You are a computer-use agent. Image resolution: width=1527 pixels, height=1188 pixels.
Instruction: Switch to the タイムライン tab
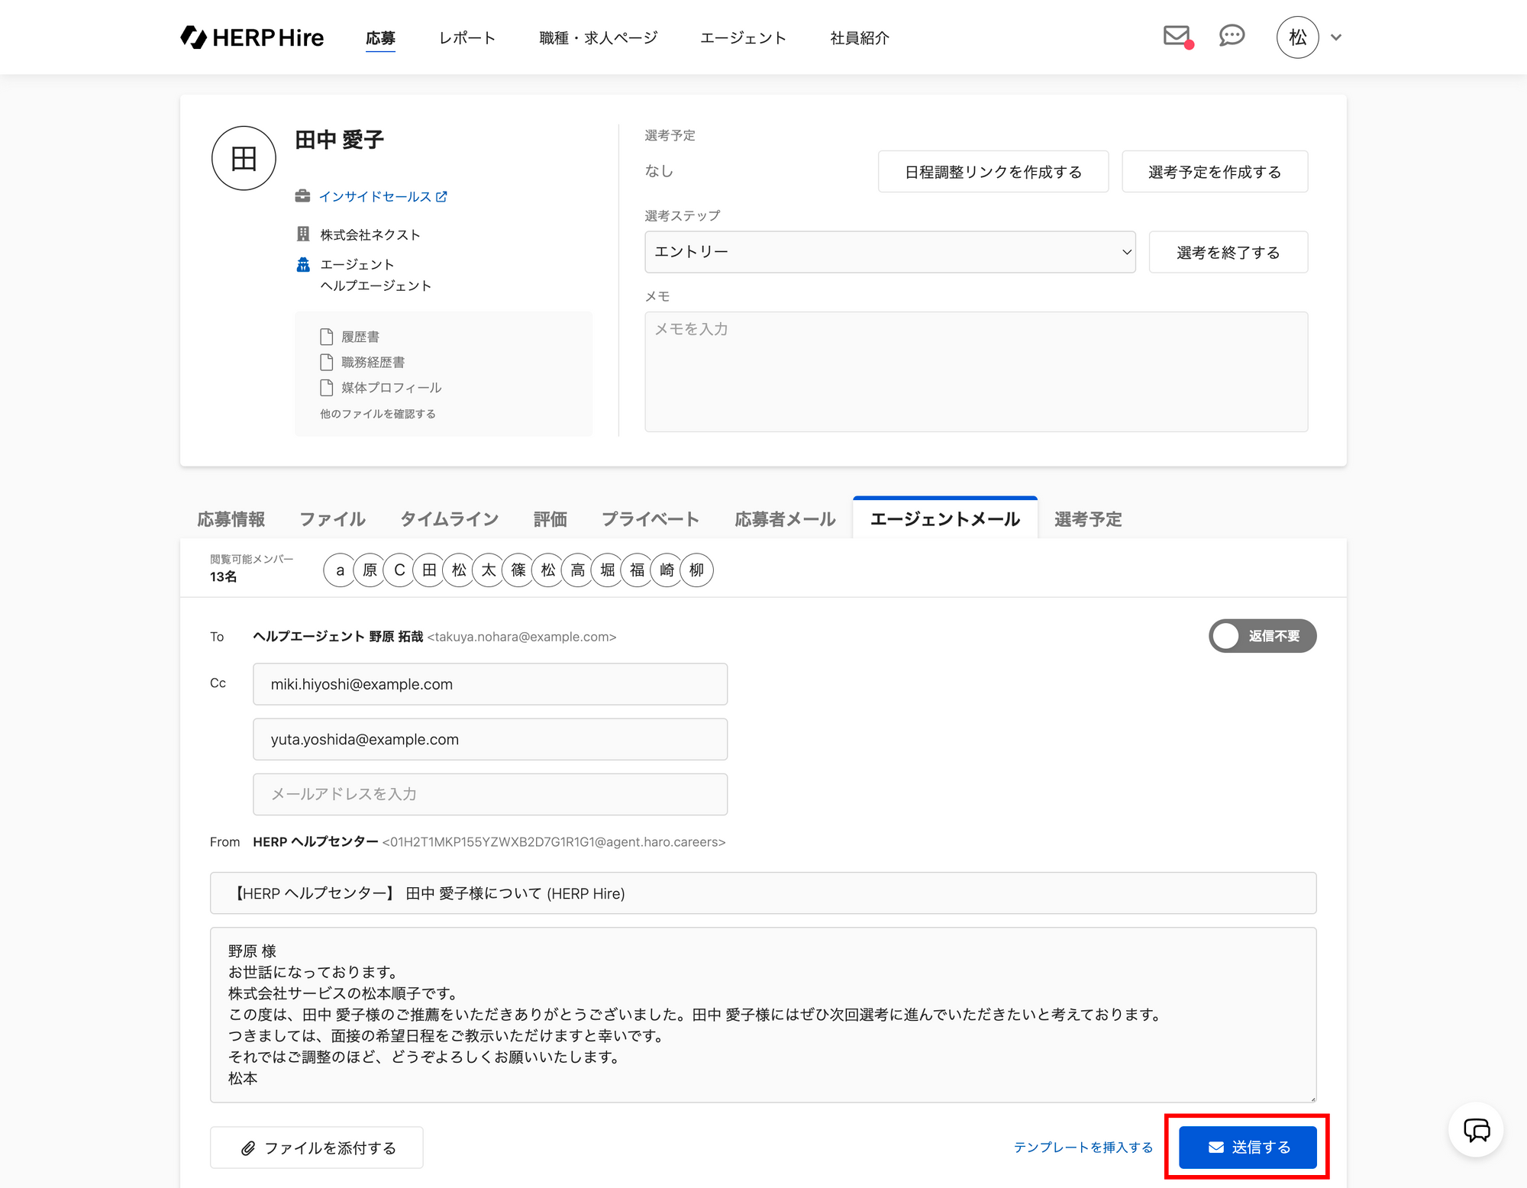(449, 519)
